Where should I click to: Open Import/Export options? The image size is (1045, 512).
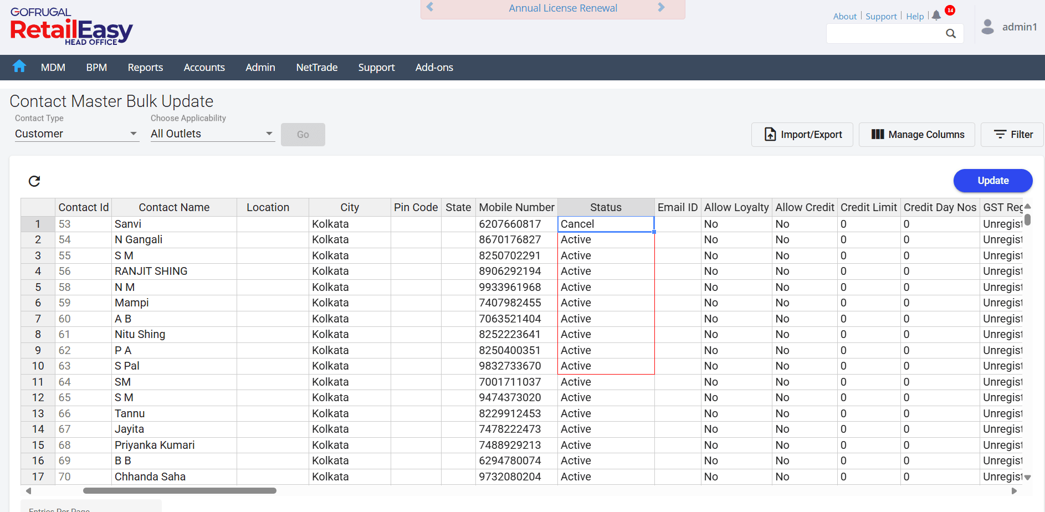coord(802,135)
